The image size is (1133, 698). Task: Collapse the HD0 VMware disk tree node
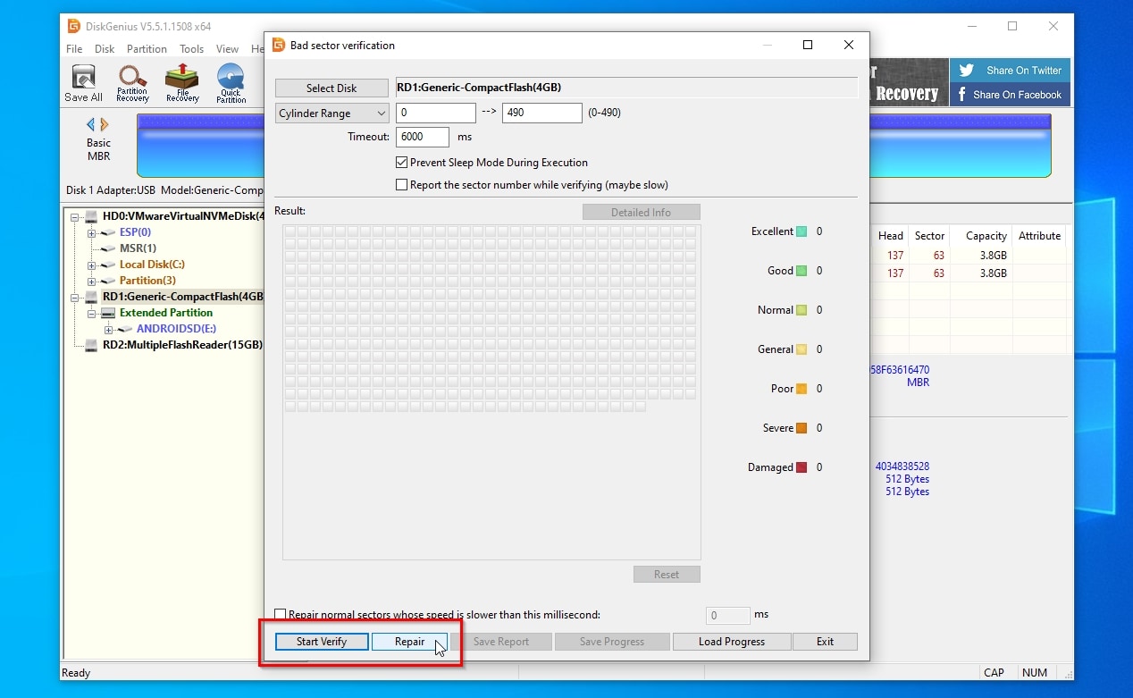[74, 216]
